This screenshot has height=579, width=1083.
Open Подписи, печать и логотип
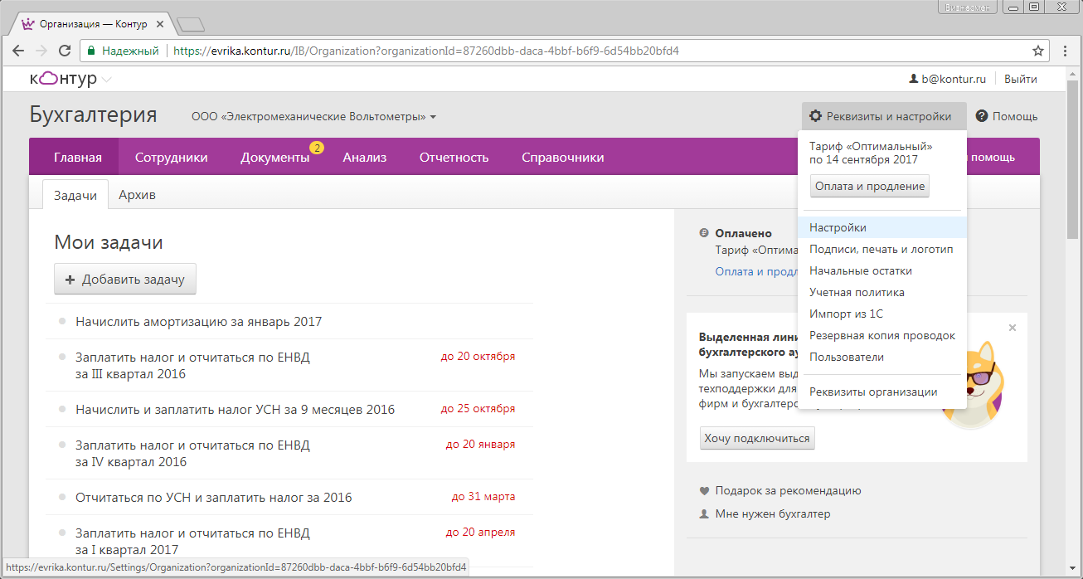(882, 249)
